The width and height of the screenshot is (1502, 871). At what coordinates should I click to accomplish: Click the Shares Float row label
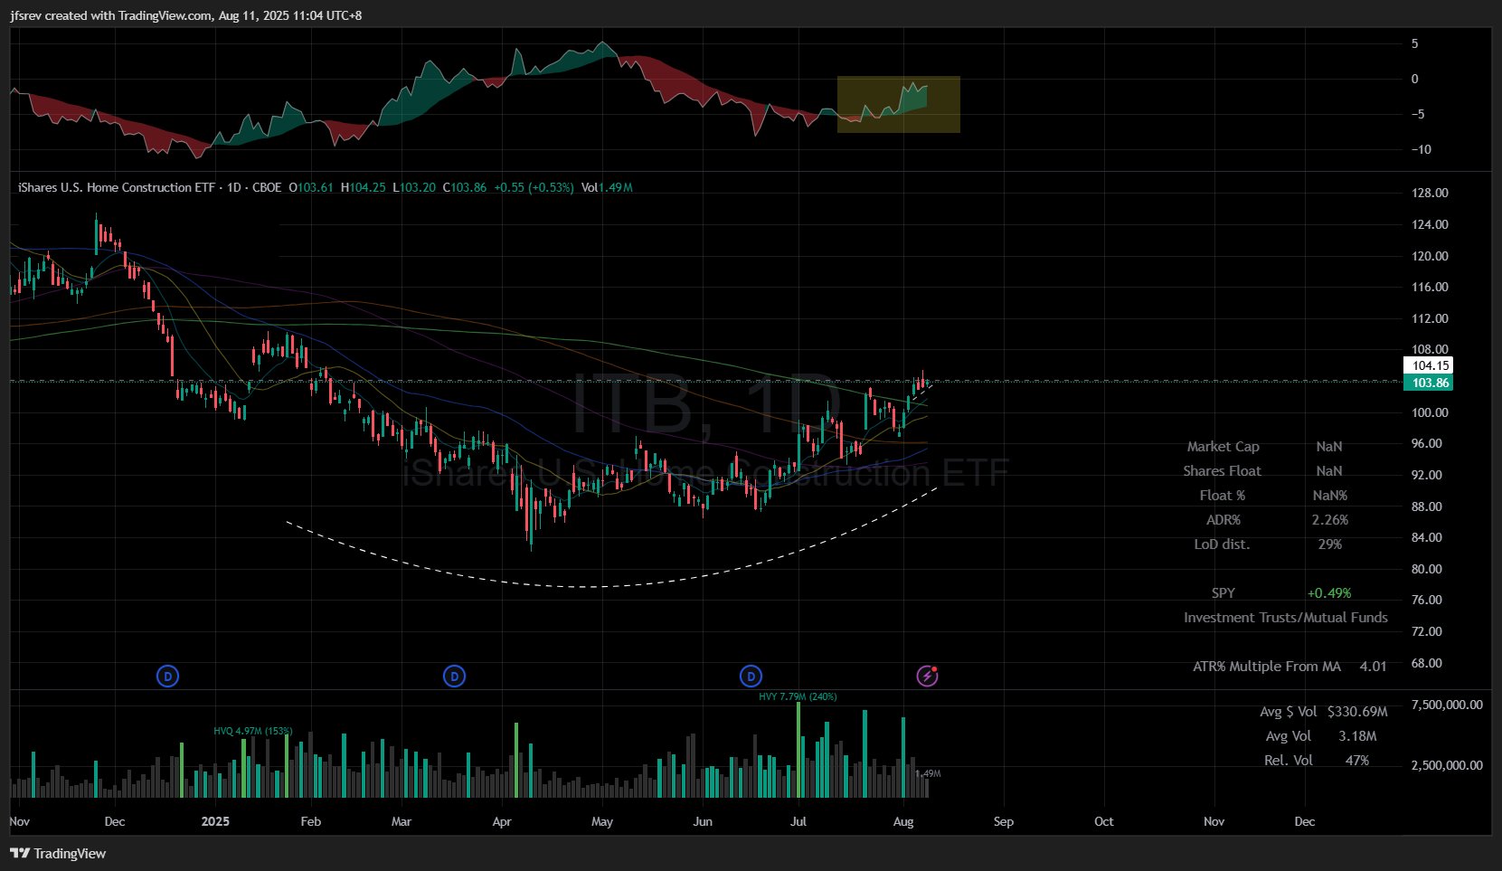[x=1222, y=471]
